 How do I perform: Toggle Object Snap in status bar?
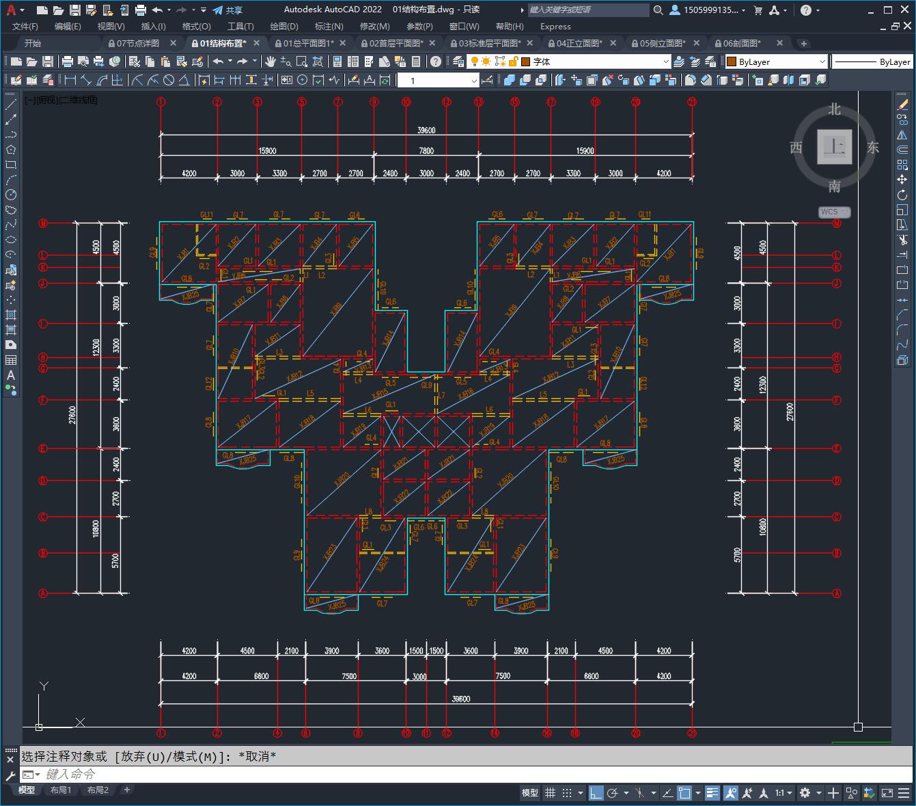684,793
